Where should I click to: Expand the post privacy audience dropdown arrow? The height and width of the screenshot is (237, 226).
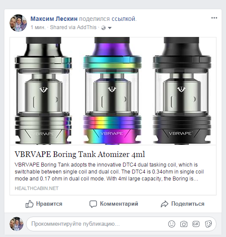[x=110, y=28]
